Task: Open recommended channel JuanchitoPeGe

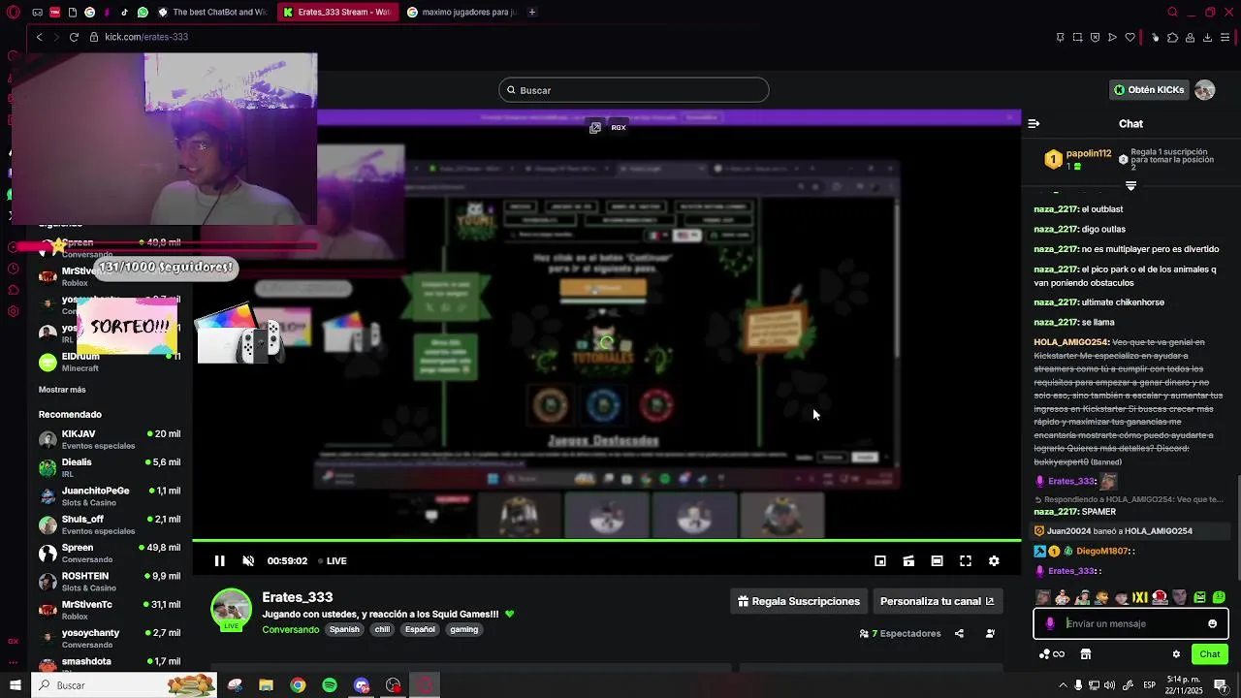Action: (109, 496)
